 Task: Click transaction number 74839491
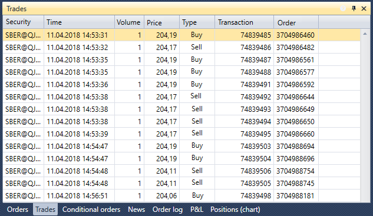(256, 84)
